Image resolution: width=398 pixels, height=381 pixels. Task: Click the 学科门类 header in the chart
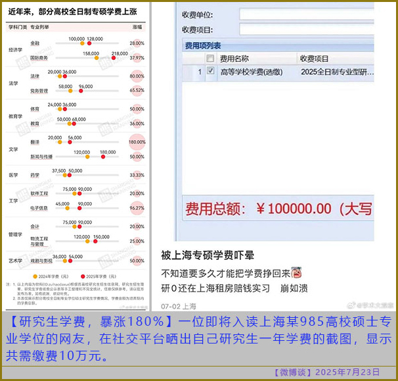18,27
